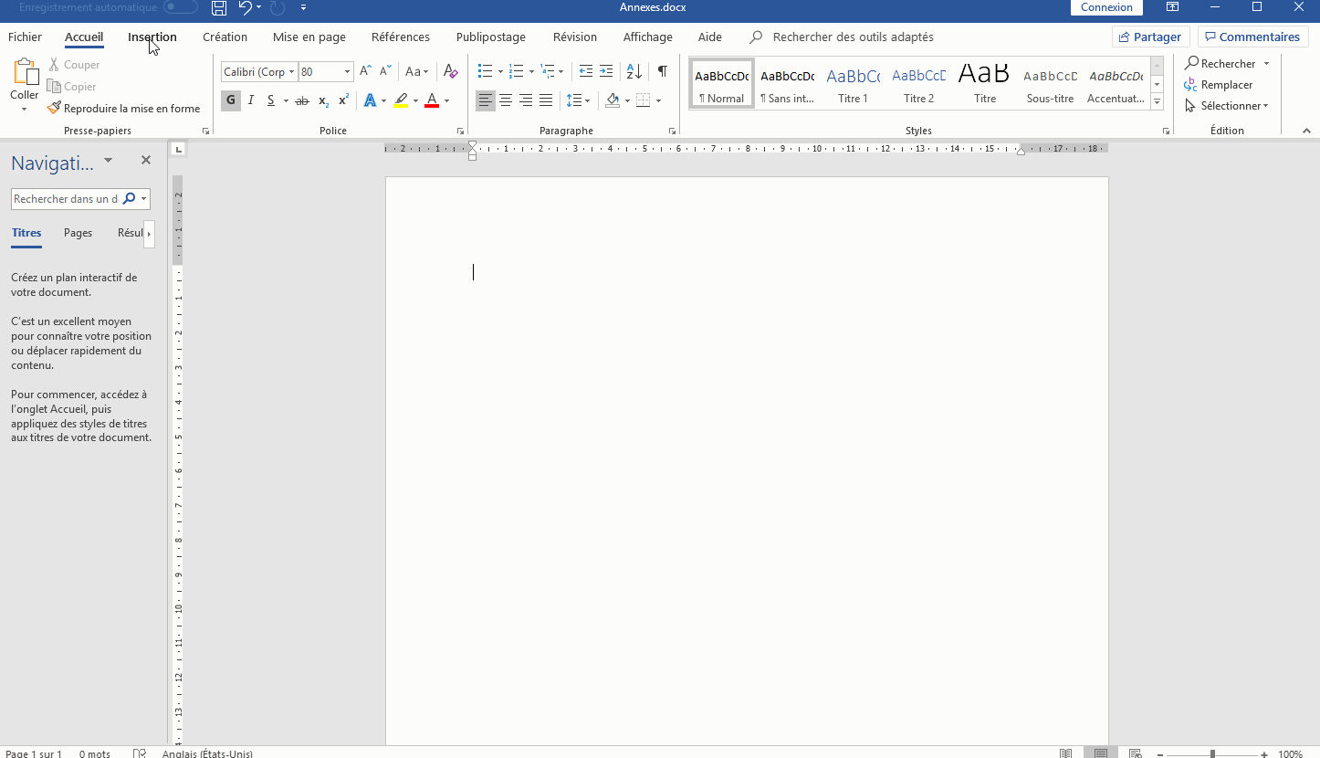
Task: Switch to web layout view in status bar
Action: [x=1136, y=753]
